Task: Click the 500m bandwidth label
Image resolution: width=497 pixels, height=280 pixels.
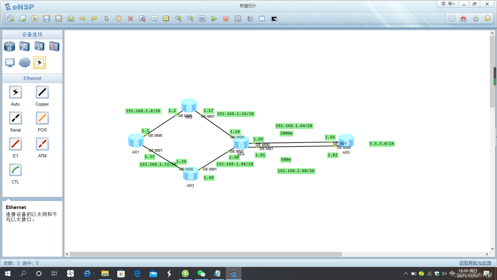Action: click(x=286, y=159)
